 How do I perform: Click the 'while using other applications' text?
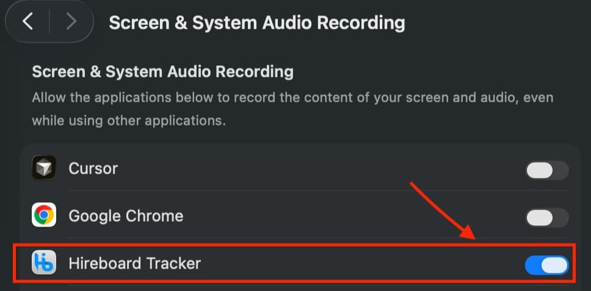[x=129, y=121]
